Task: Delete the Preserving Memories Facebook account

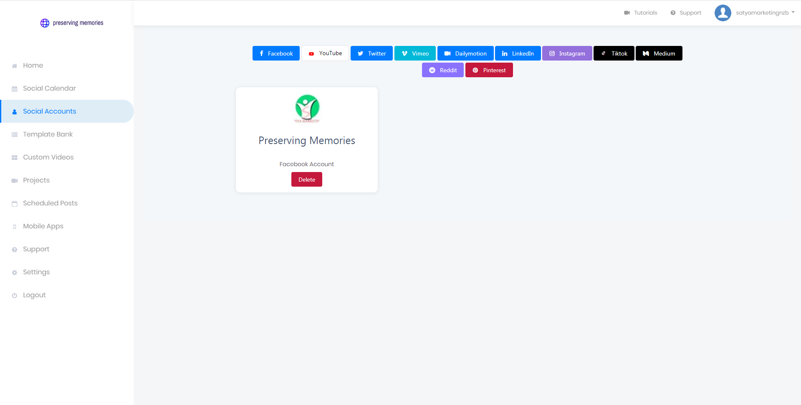Action: [307, 180]
